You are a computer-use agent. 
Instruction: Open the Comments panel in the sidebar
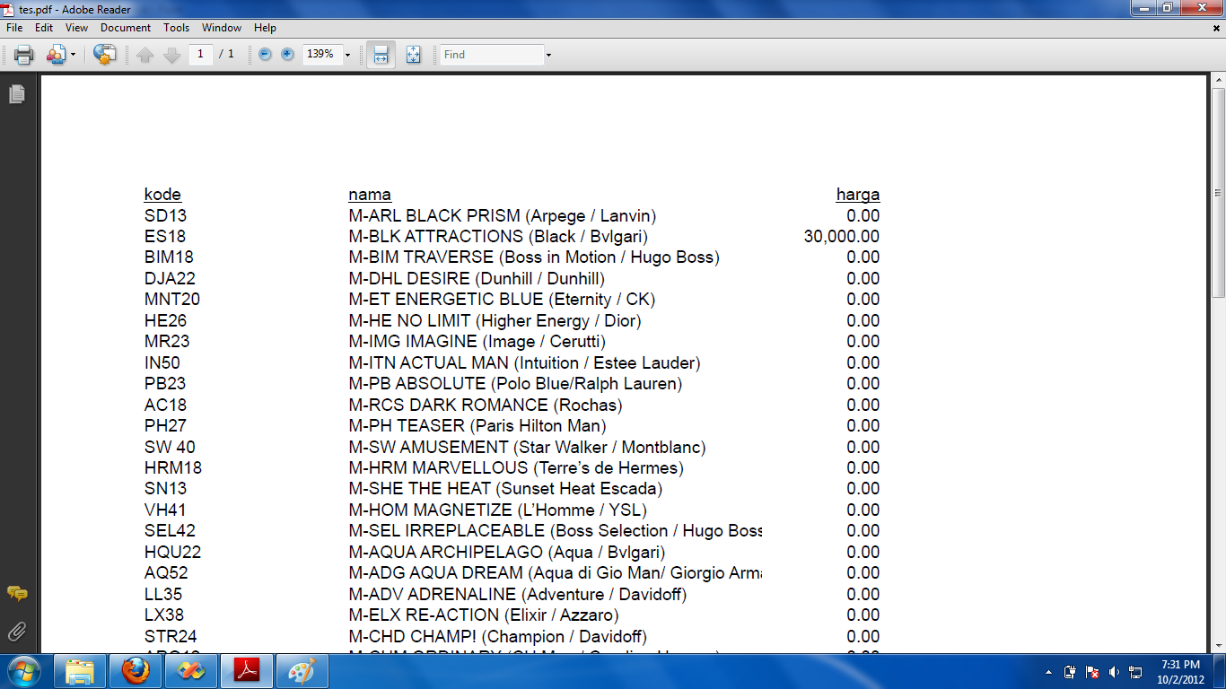[x=16, y=594]
